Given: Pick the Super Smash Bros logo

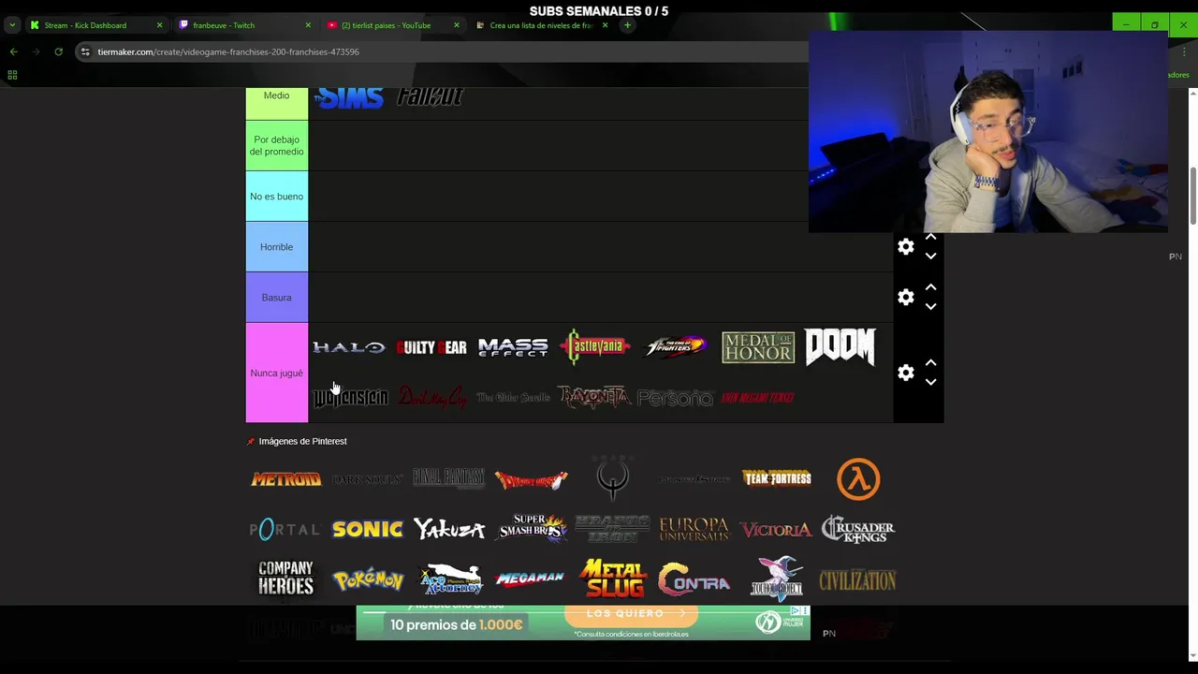Looking at the screenshot, I should [531, 530].
